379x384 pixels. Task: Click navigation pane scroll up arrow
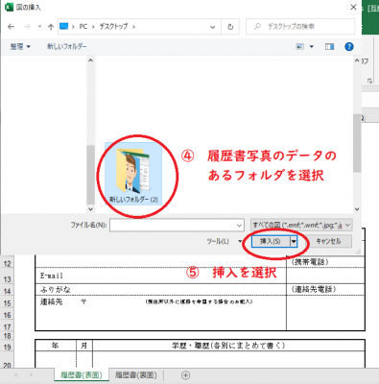pos(90,60)
